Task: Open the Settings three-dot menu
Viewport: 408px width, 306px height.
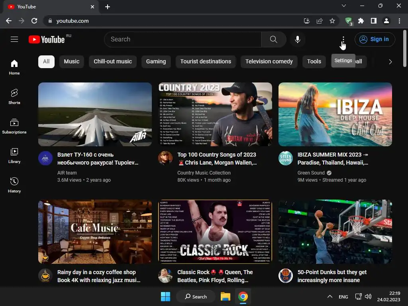Action: pos(343,39)
